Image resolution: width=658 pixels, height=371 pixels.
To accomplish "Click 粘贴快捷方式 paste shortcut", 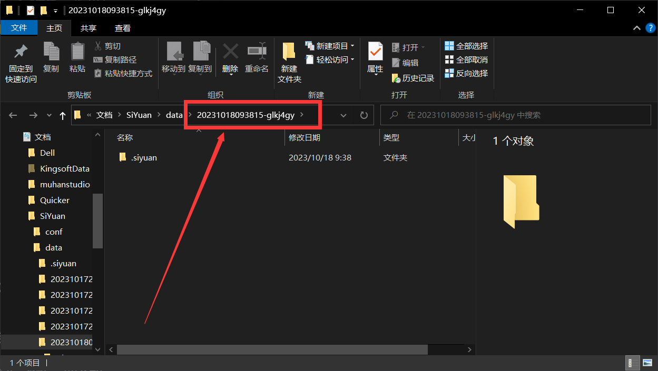I will [123, 74].
